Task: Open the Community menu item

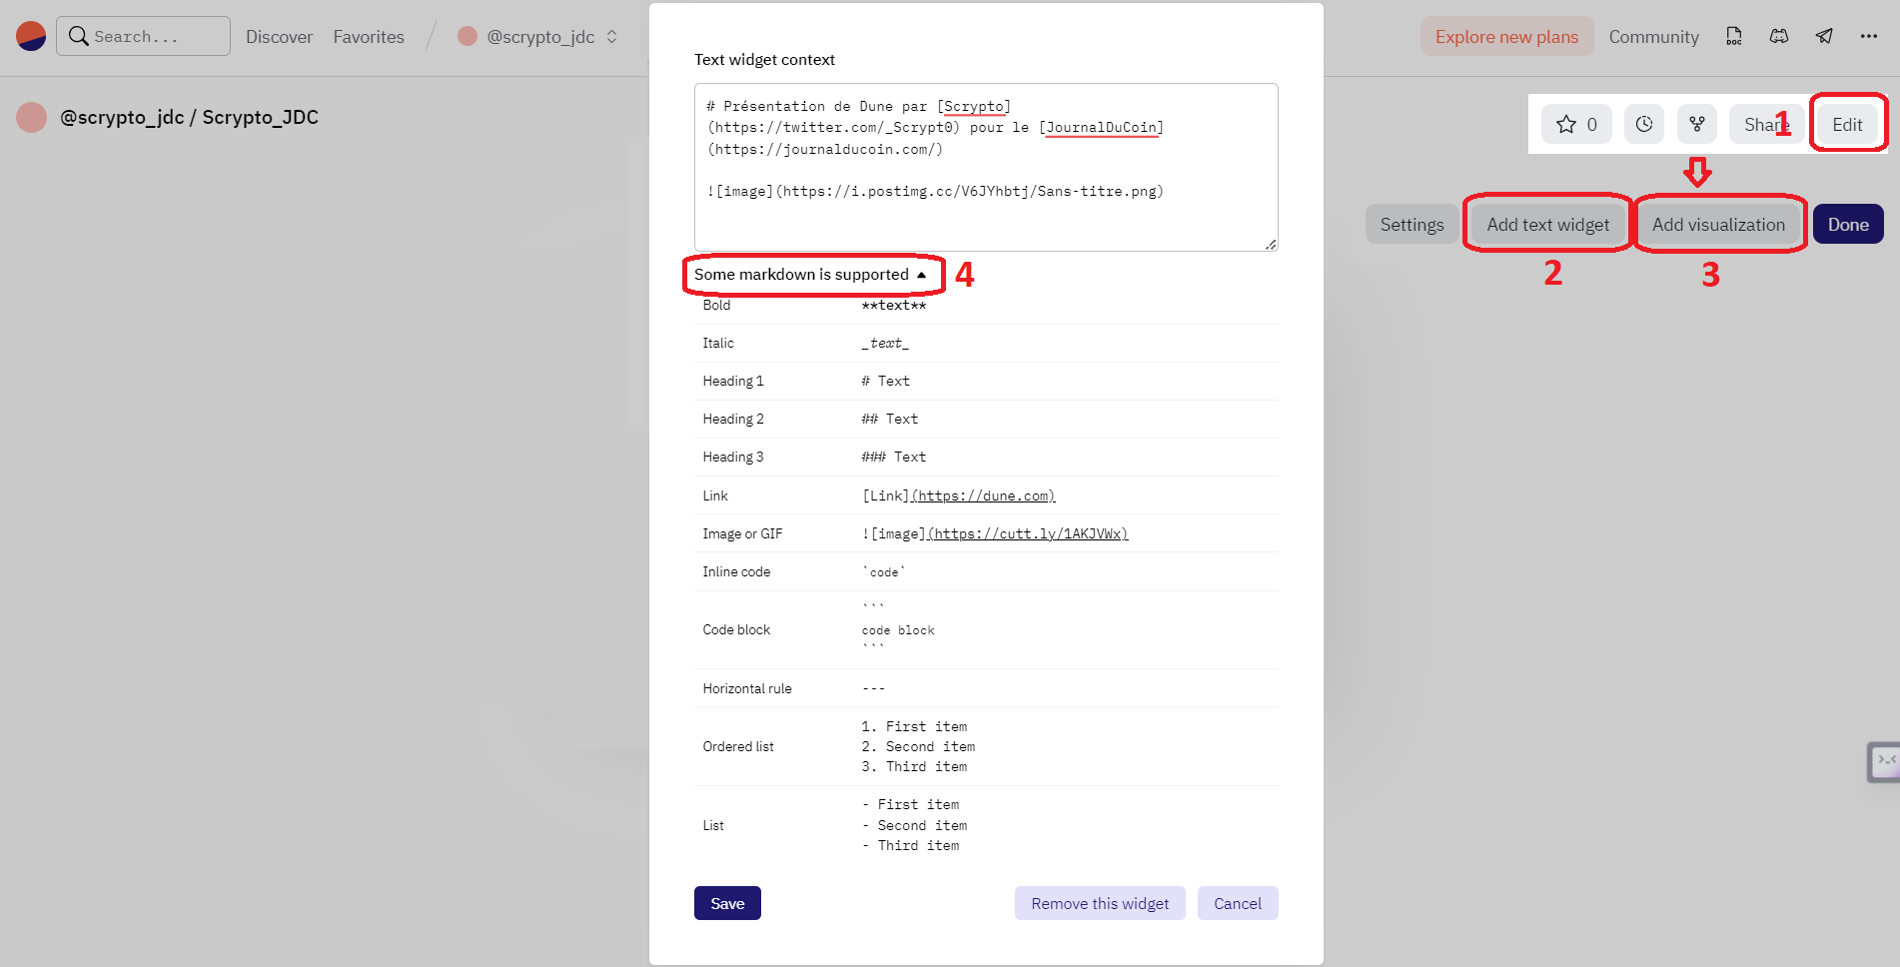Action: 1653,37
